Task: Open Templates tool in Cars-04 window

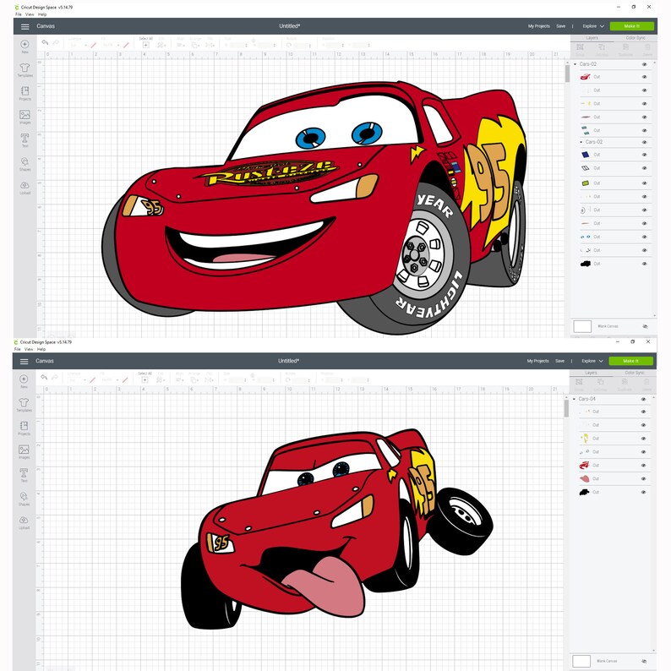Action: pos(24,403)
